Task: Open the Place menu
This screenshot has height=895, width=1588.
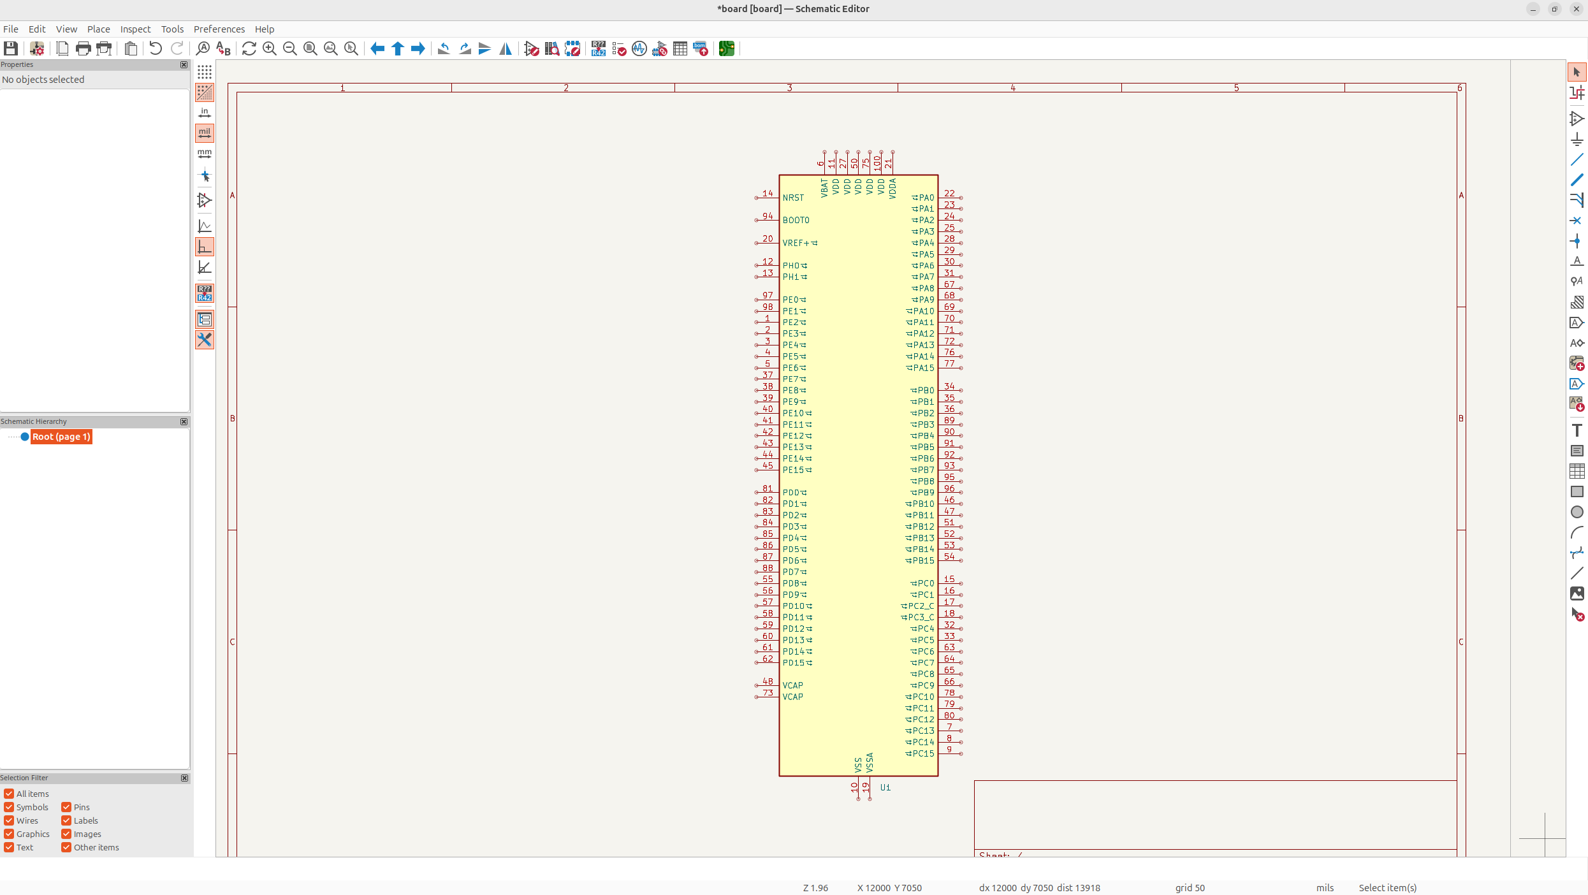Action: [98, 29]
